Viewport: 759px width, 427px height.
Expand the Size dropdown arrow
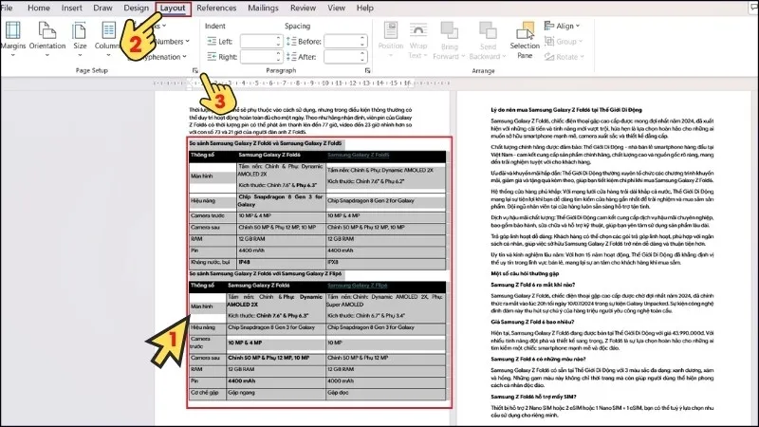80,55
